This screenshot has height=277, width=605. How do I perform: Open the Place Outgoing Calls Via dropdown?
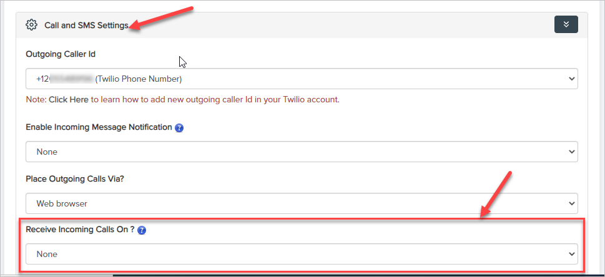tap(302, 203)
